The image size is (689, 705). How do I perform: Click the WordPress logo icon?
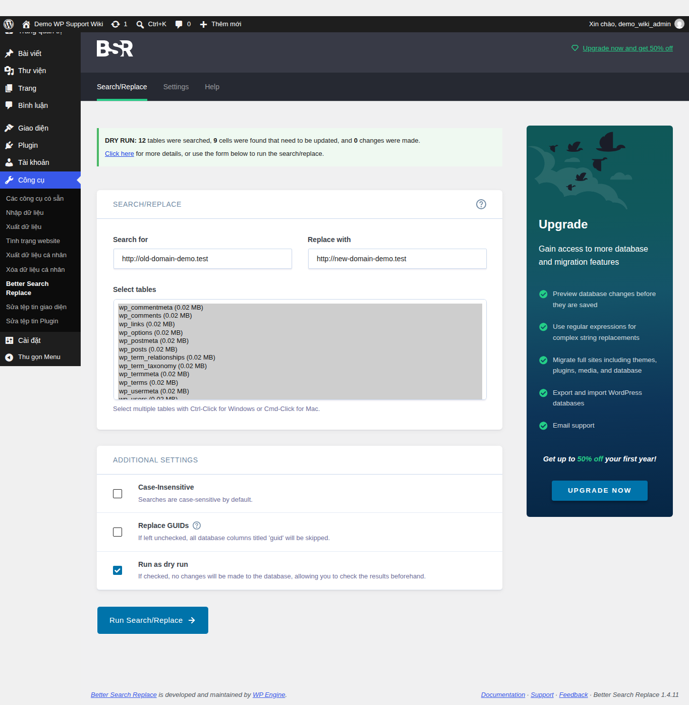(x=9, y=24)
